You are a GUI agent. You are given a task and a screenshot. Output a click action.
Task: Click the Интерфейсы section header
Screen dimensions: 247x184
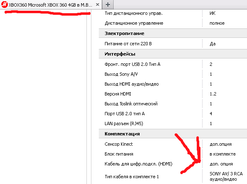point(120,54)
